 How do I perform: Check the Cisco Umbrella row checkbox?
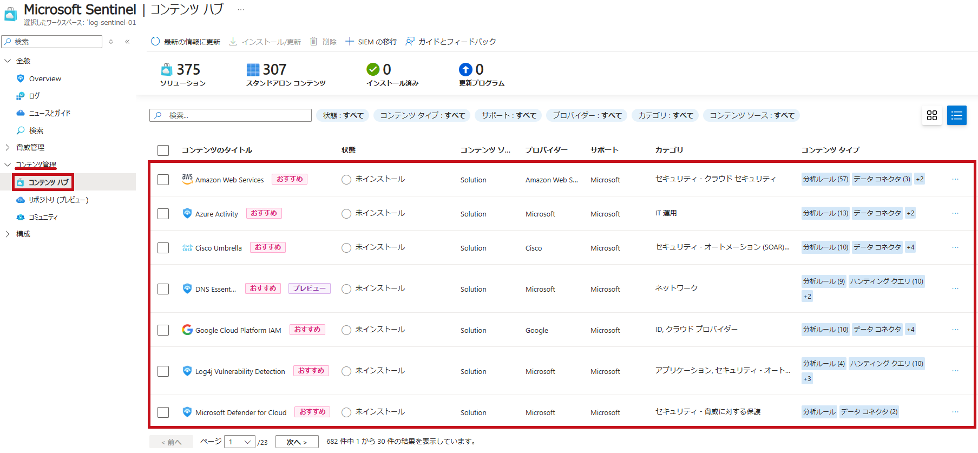tap(163, 248)
